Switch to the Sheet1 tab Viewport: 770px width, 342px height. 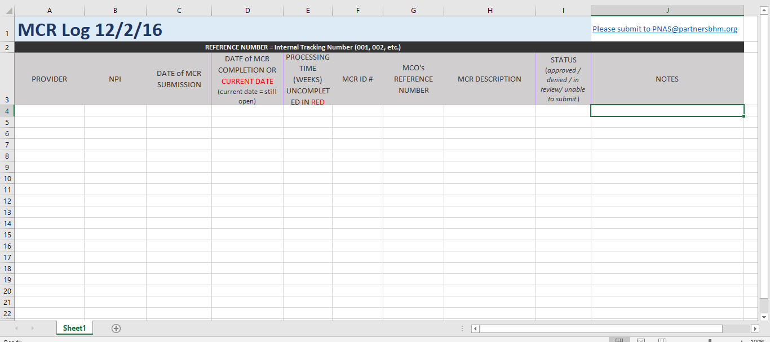[x=74, y=328]
